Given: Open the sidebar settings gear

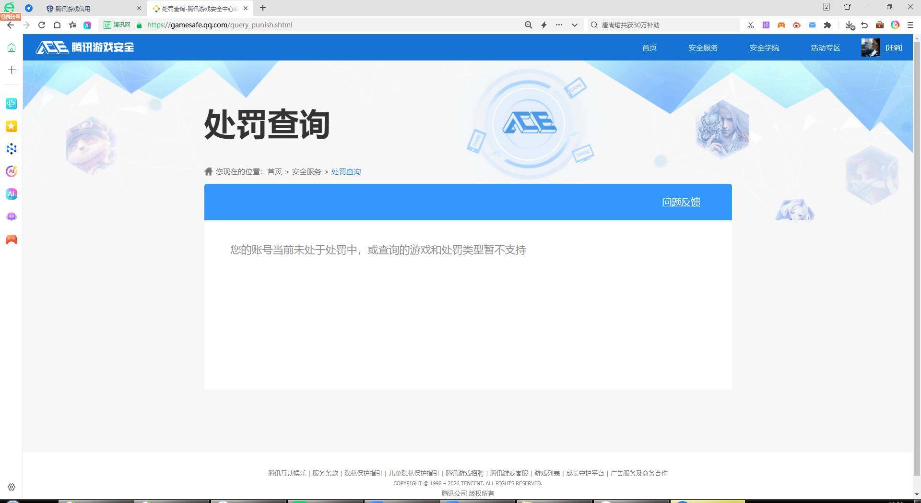Looking at the screenshot, I should 12,487.
